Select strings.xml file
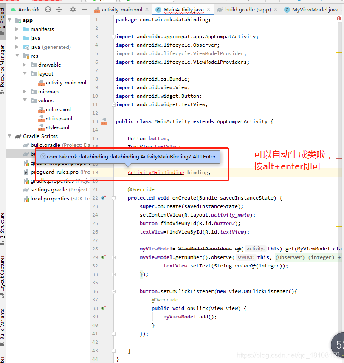This screenshot has width=344, height=363. pyautogui.click(x=55, y=118)
